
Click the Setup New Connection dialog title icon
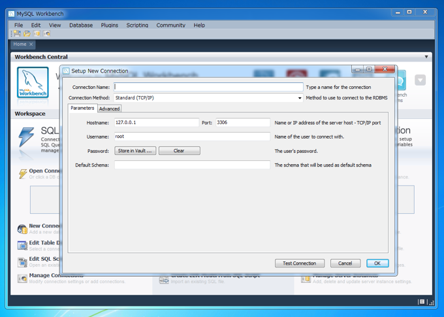(x=66, y=71)
